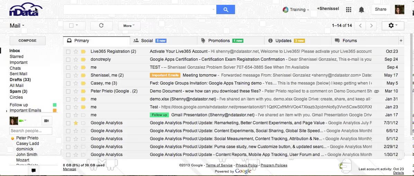The width and height of the screenshot is (414, 176).
Task: Click the Share button
Action: click(380, 9)
